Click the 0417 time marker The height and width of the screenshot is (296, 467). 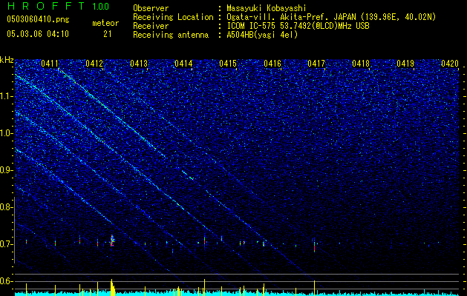pos(316,63)
